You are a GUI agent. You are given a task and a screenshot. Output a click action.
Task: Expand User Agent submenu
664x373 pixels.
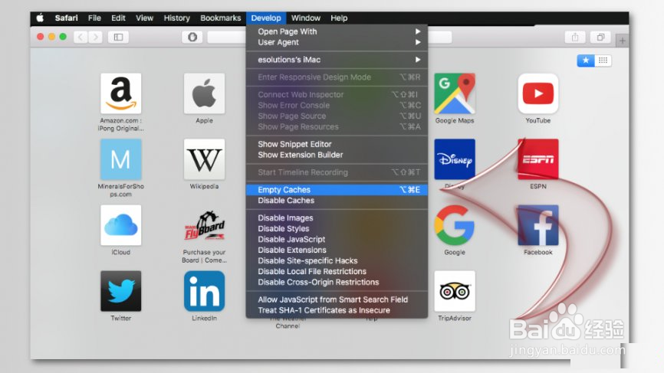coord(337,42)
